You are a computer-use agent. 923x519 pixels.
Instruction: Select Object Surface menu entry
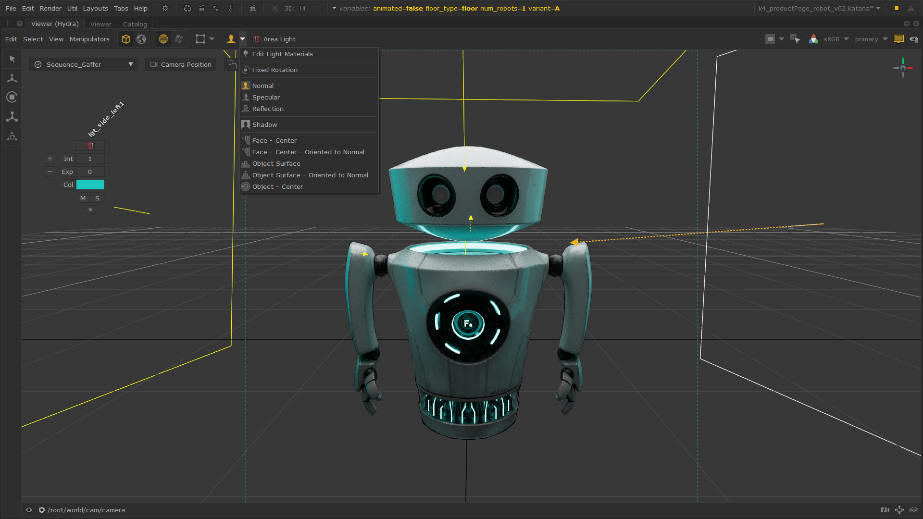pos(276,163)
